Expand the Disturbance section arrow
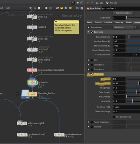Image resolution: width=140 pixels, height=144 pixels. pos(88,65)
